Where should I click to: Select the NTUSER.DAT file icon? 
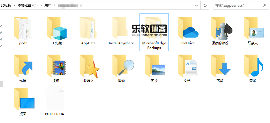pyautogui.click(x=55, y=98)
